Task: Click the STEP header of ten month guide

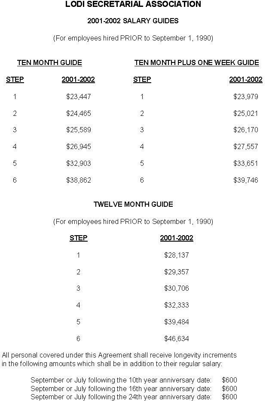Action: click(15, 79)
